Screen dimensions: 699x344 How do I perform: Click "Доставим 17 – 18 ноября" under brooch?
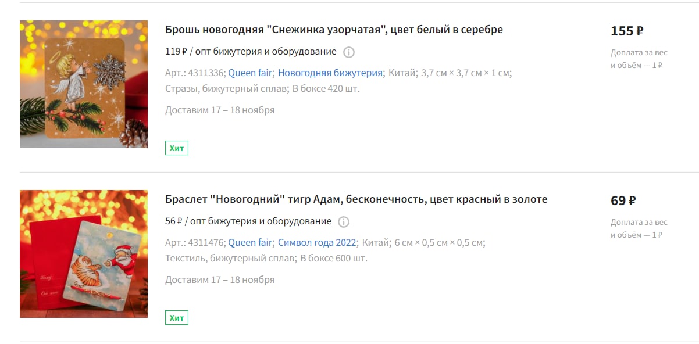coord(220,110)
